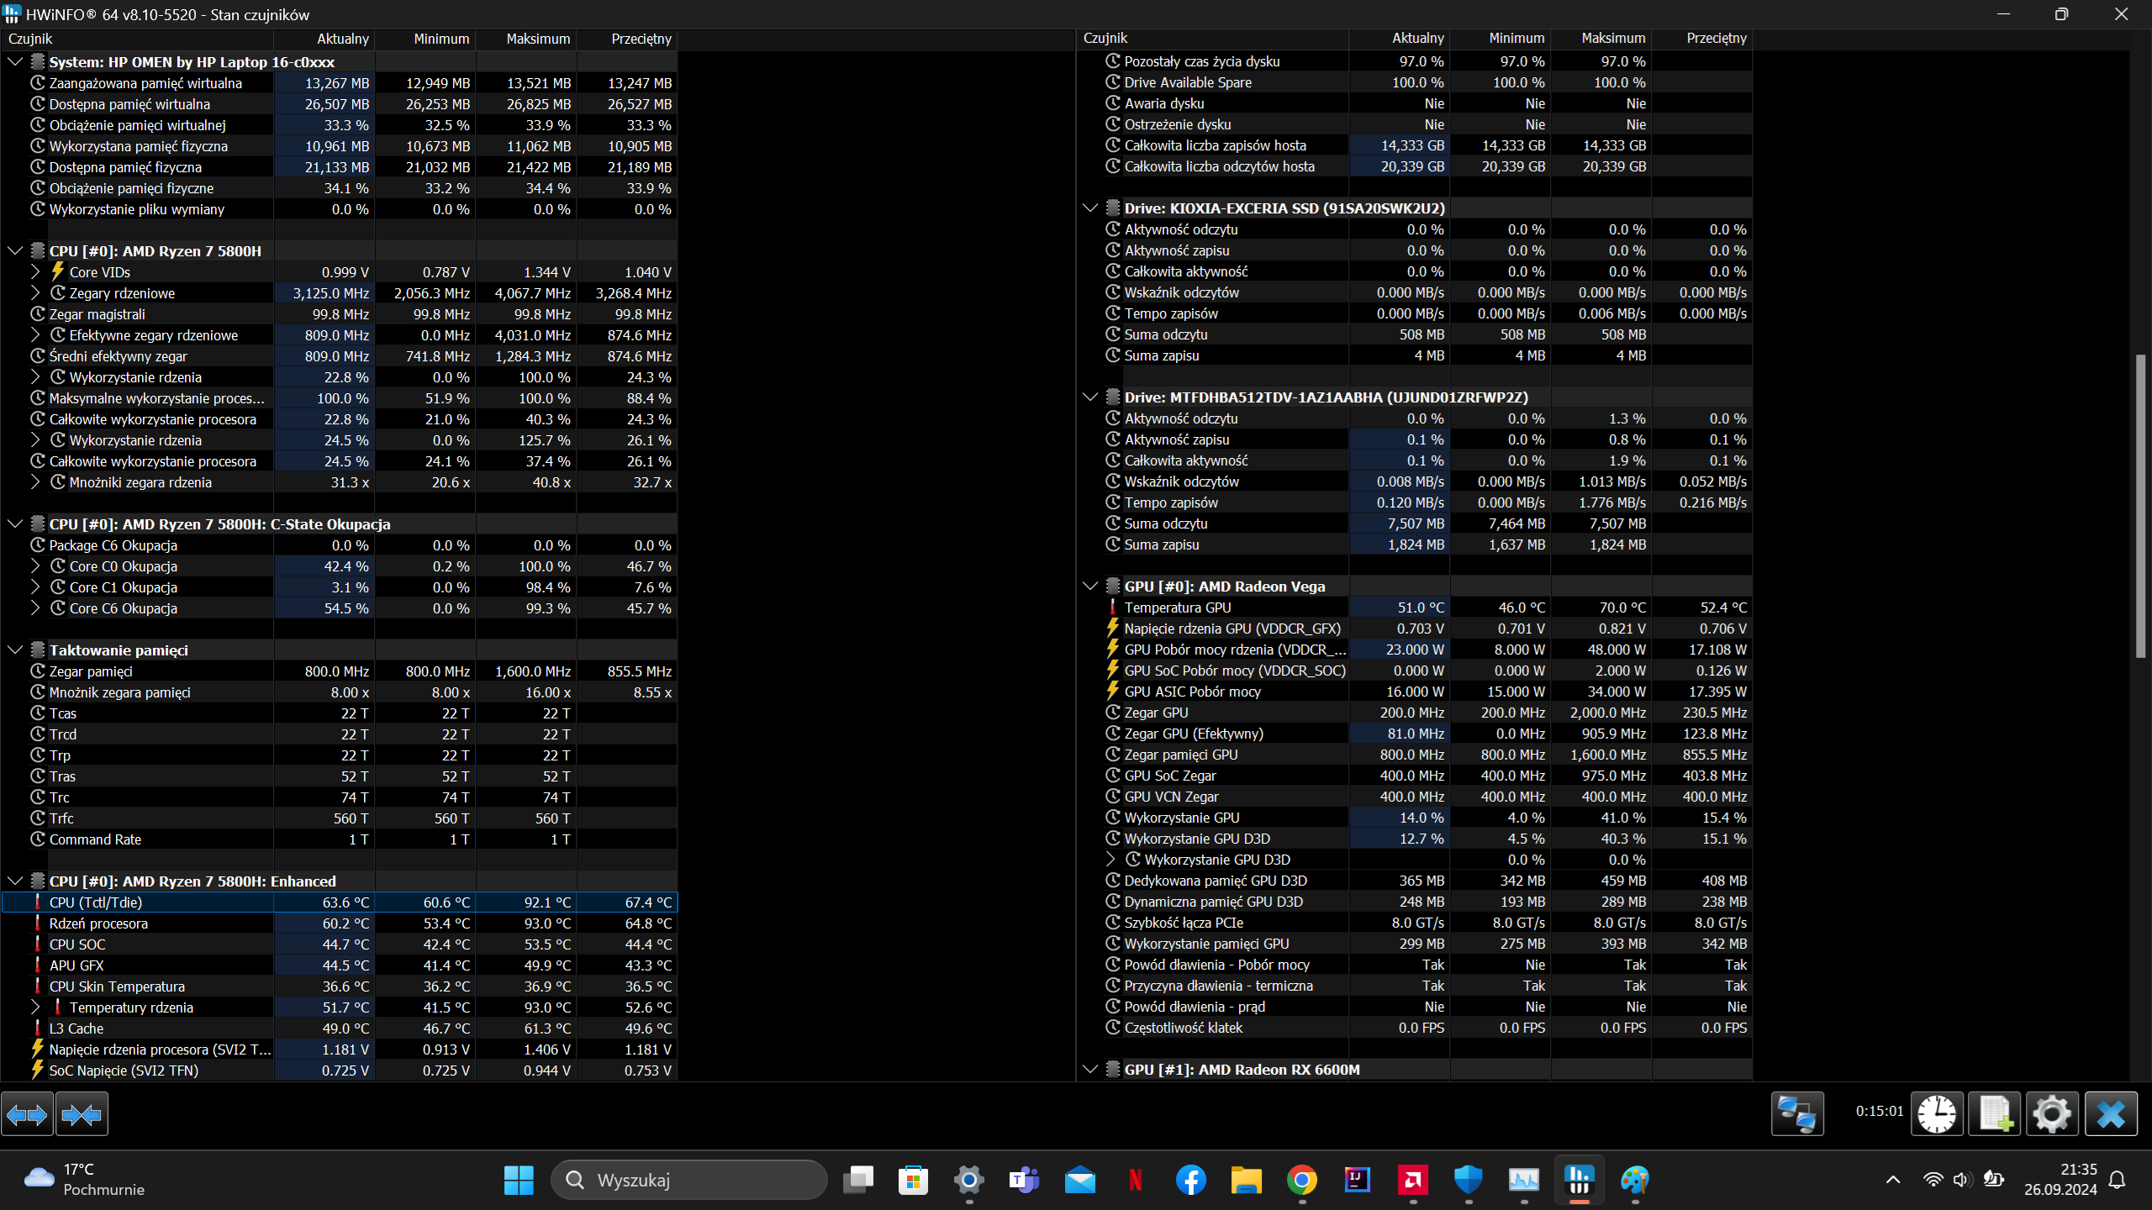
Task: Select the Rdzeń procesora temperature row
Action: tap(340, 923)
